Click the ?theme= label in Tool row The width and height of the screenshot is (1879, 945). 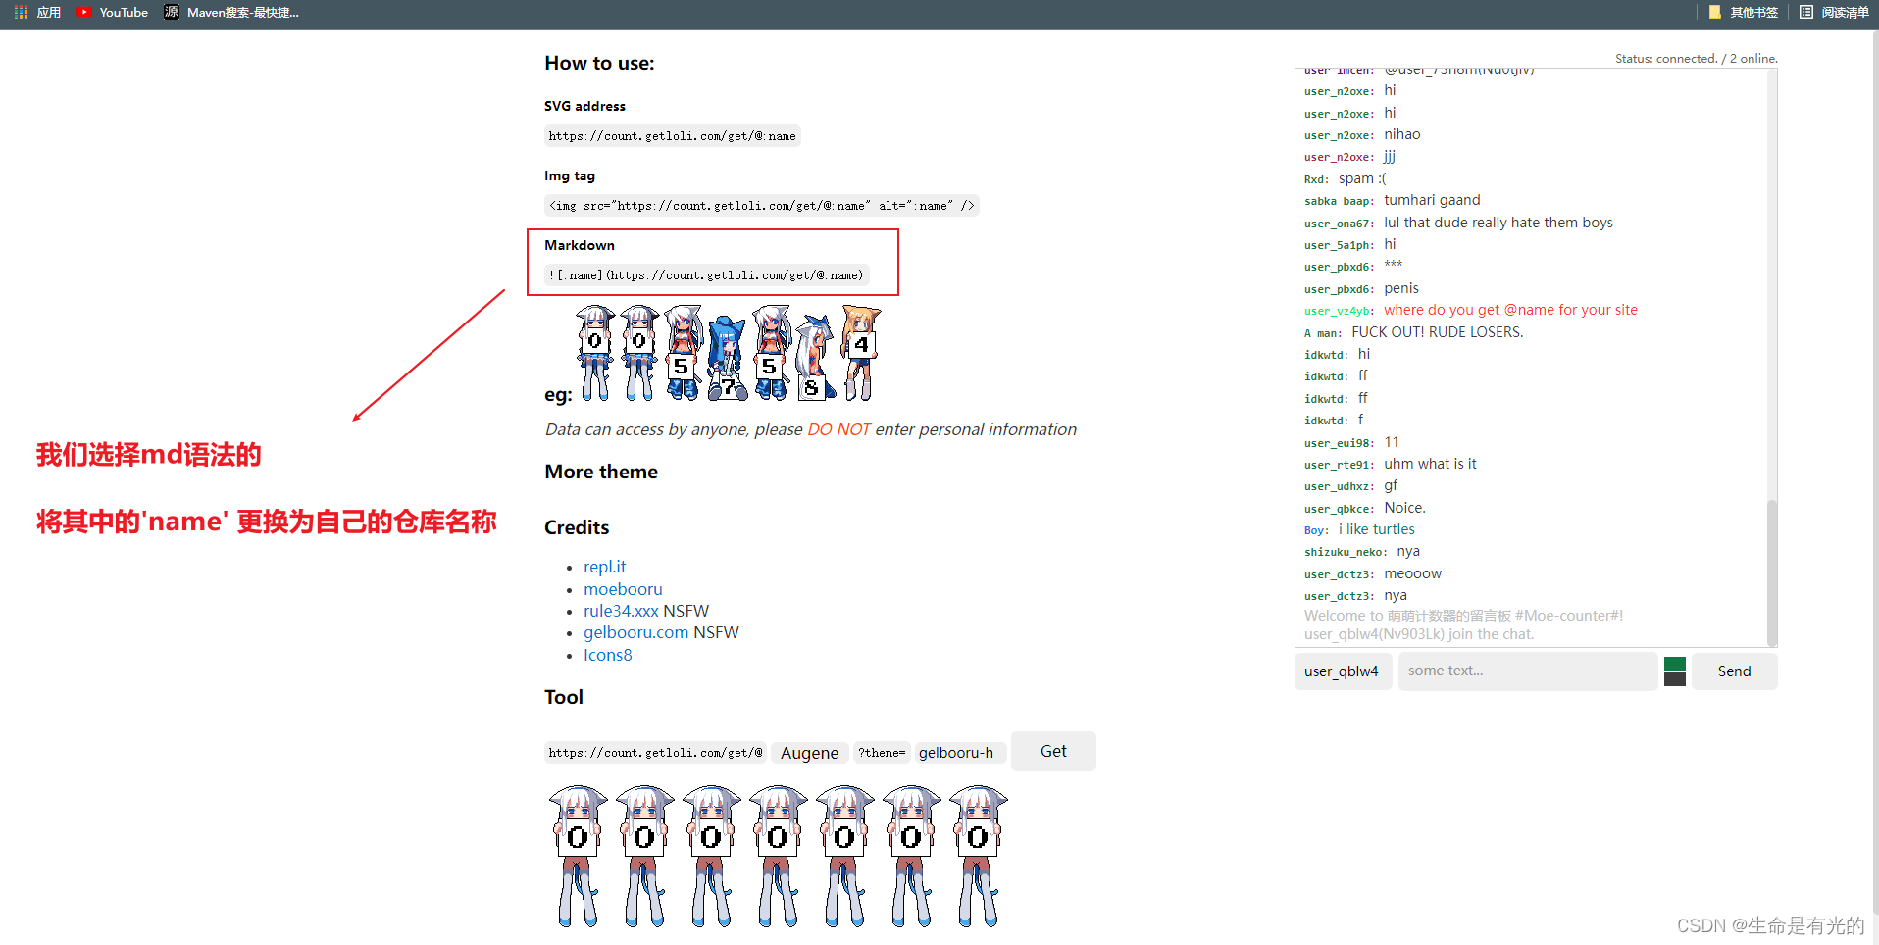click(882, 753)
